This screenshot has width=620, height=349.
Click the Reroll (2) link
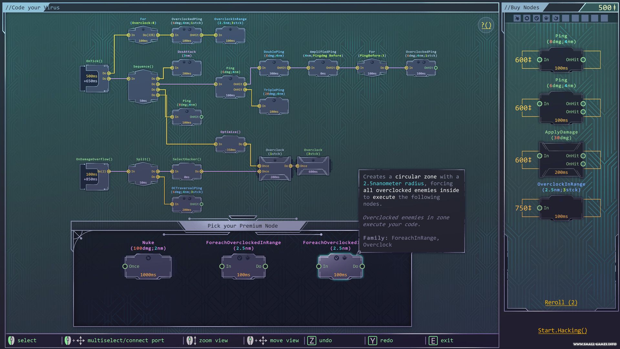561,302
